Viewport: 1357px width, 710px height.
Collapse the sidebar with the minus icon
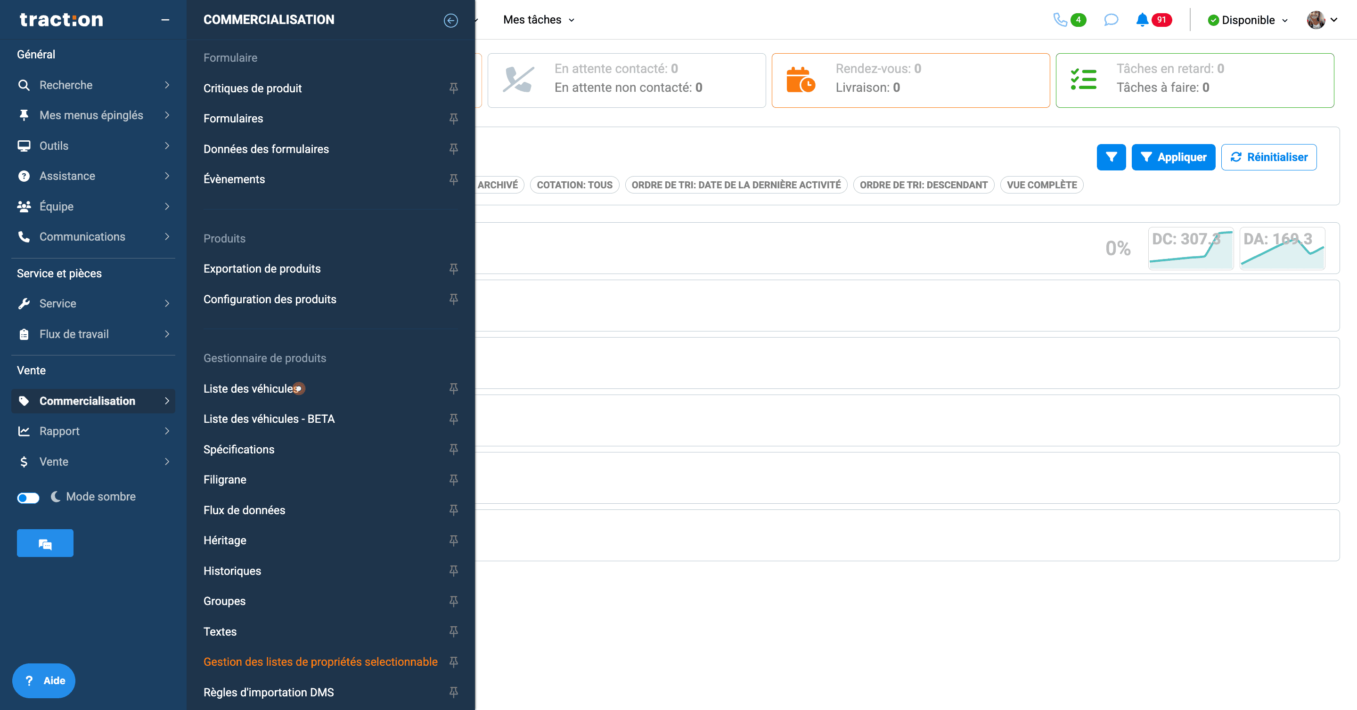tap(165, 20)
